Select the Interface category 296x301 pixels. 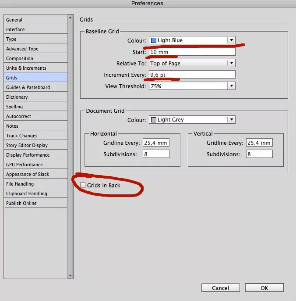(x=35, y=29)
